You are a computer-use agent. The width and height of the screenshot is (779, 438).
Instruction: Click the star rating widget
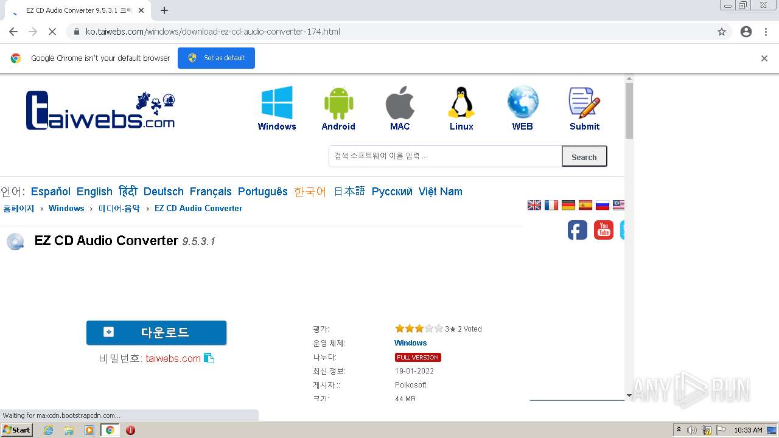419,328
